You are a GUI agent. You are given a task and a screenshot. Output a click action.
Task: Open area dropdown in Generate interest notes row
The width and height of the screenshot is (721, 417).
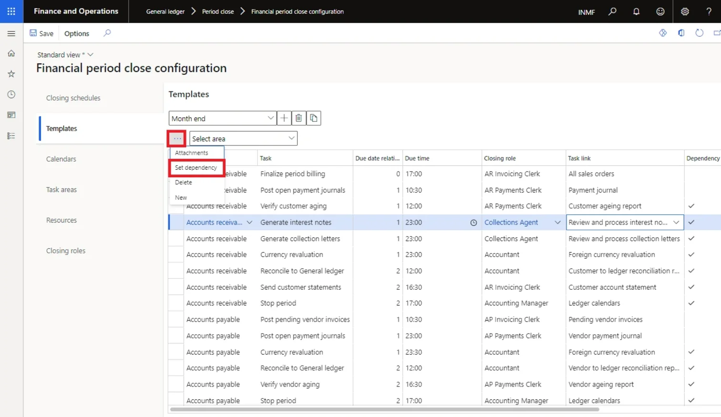249,222
